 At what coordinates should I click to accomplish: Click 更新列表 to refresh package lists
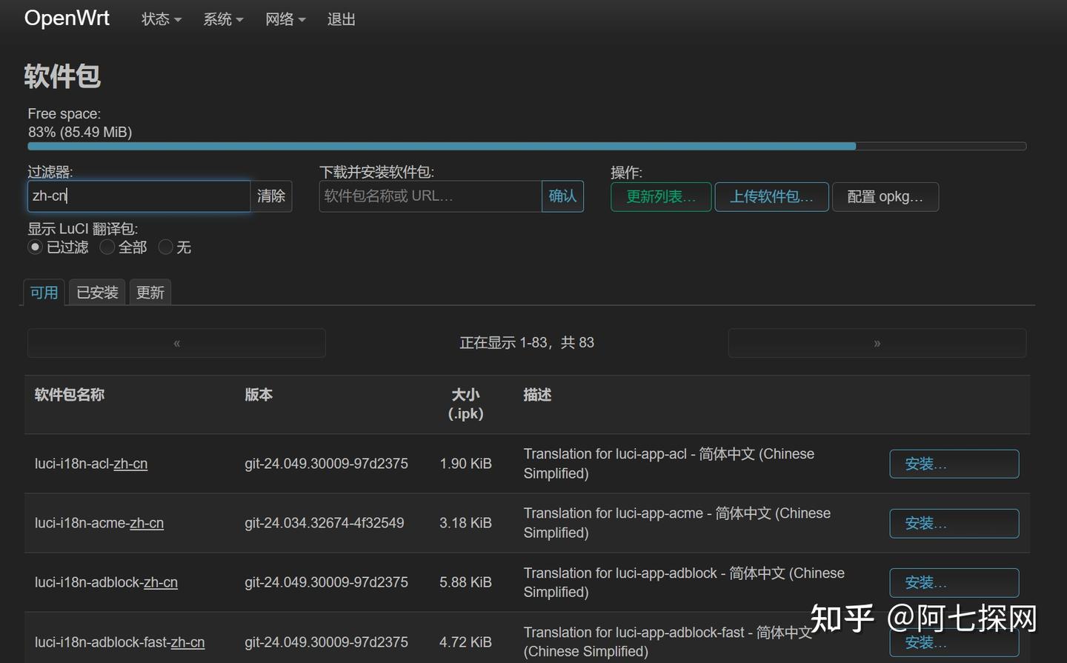[x=660, y=196]
